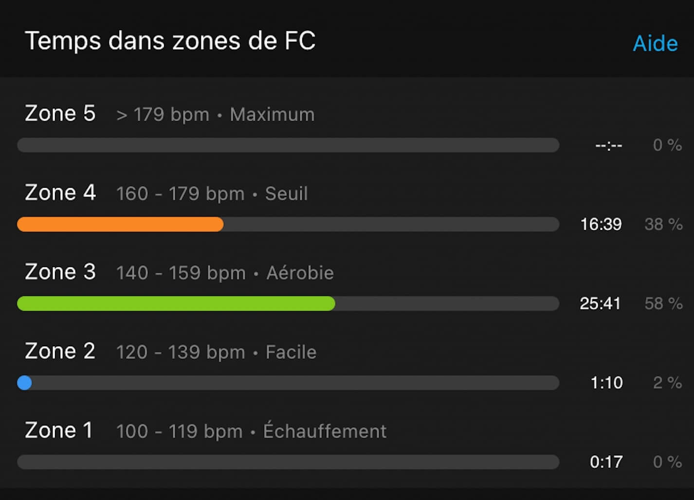Click the 38 % percentage value
Screen dimensions: 694x500
[x=663, y=224]
